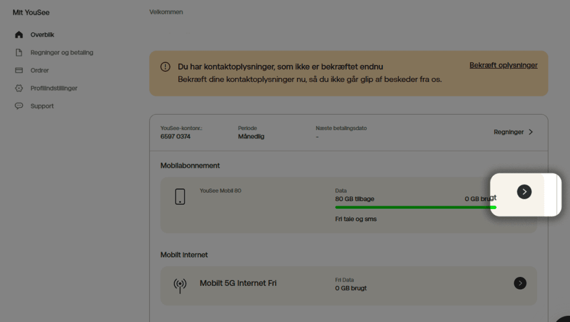The width and height of the screenshot is (570, 322).
Task: Select the Overblik home icon
Action: click(x=19, y=34)
